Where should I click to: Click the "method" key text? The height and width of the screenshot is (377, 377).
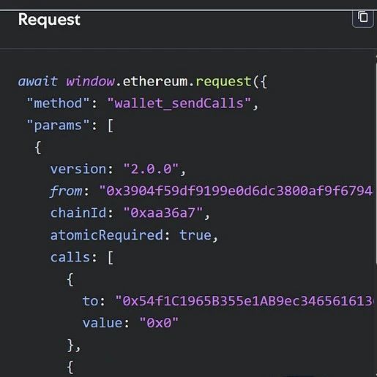coord(58,103)
